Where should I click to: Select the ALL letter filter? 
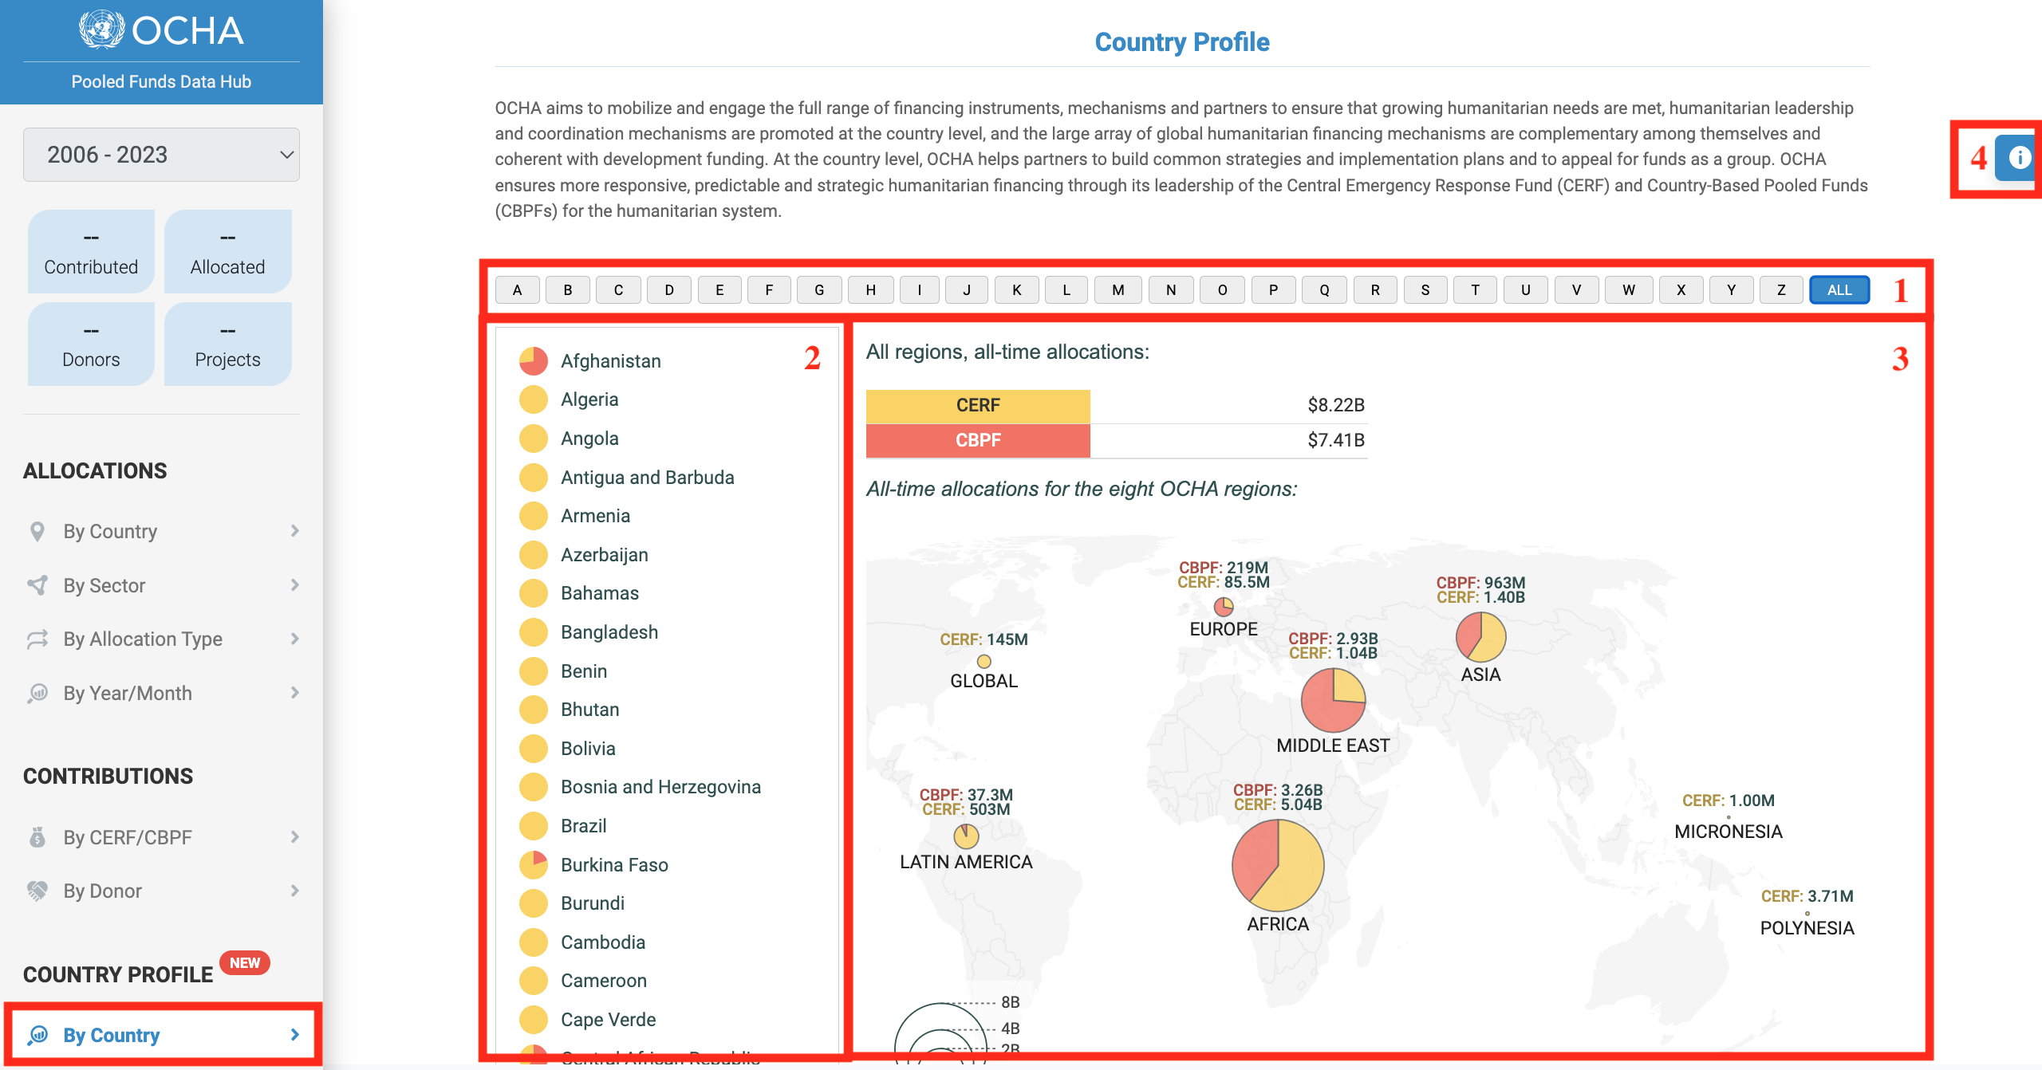tap(1839, 290)
